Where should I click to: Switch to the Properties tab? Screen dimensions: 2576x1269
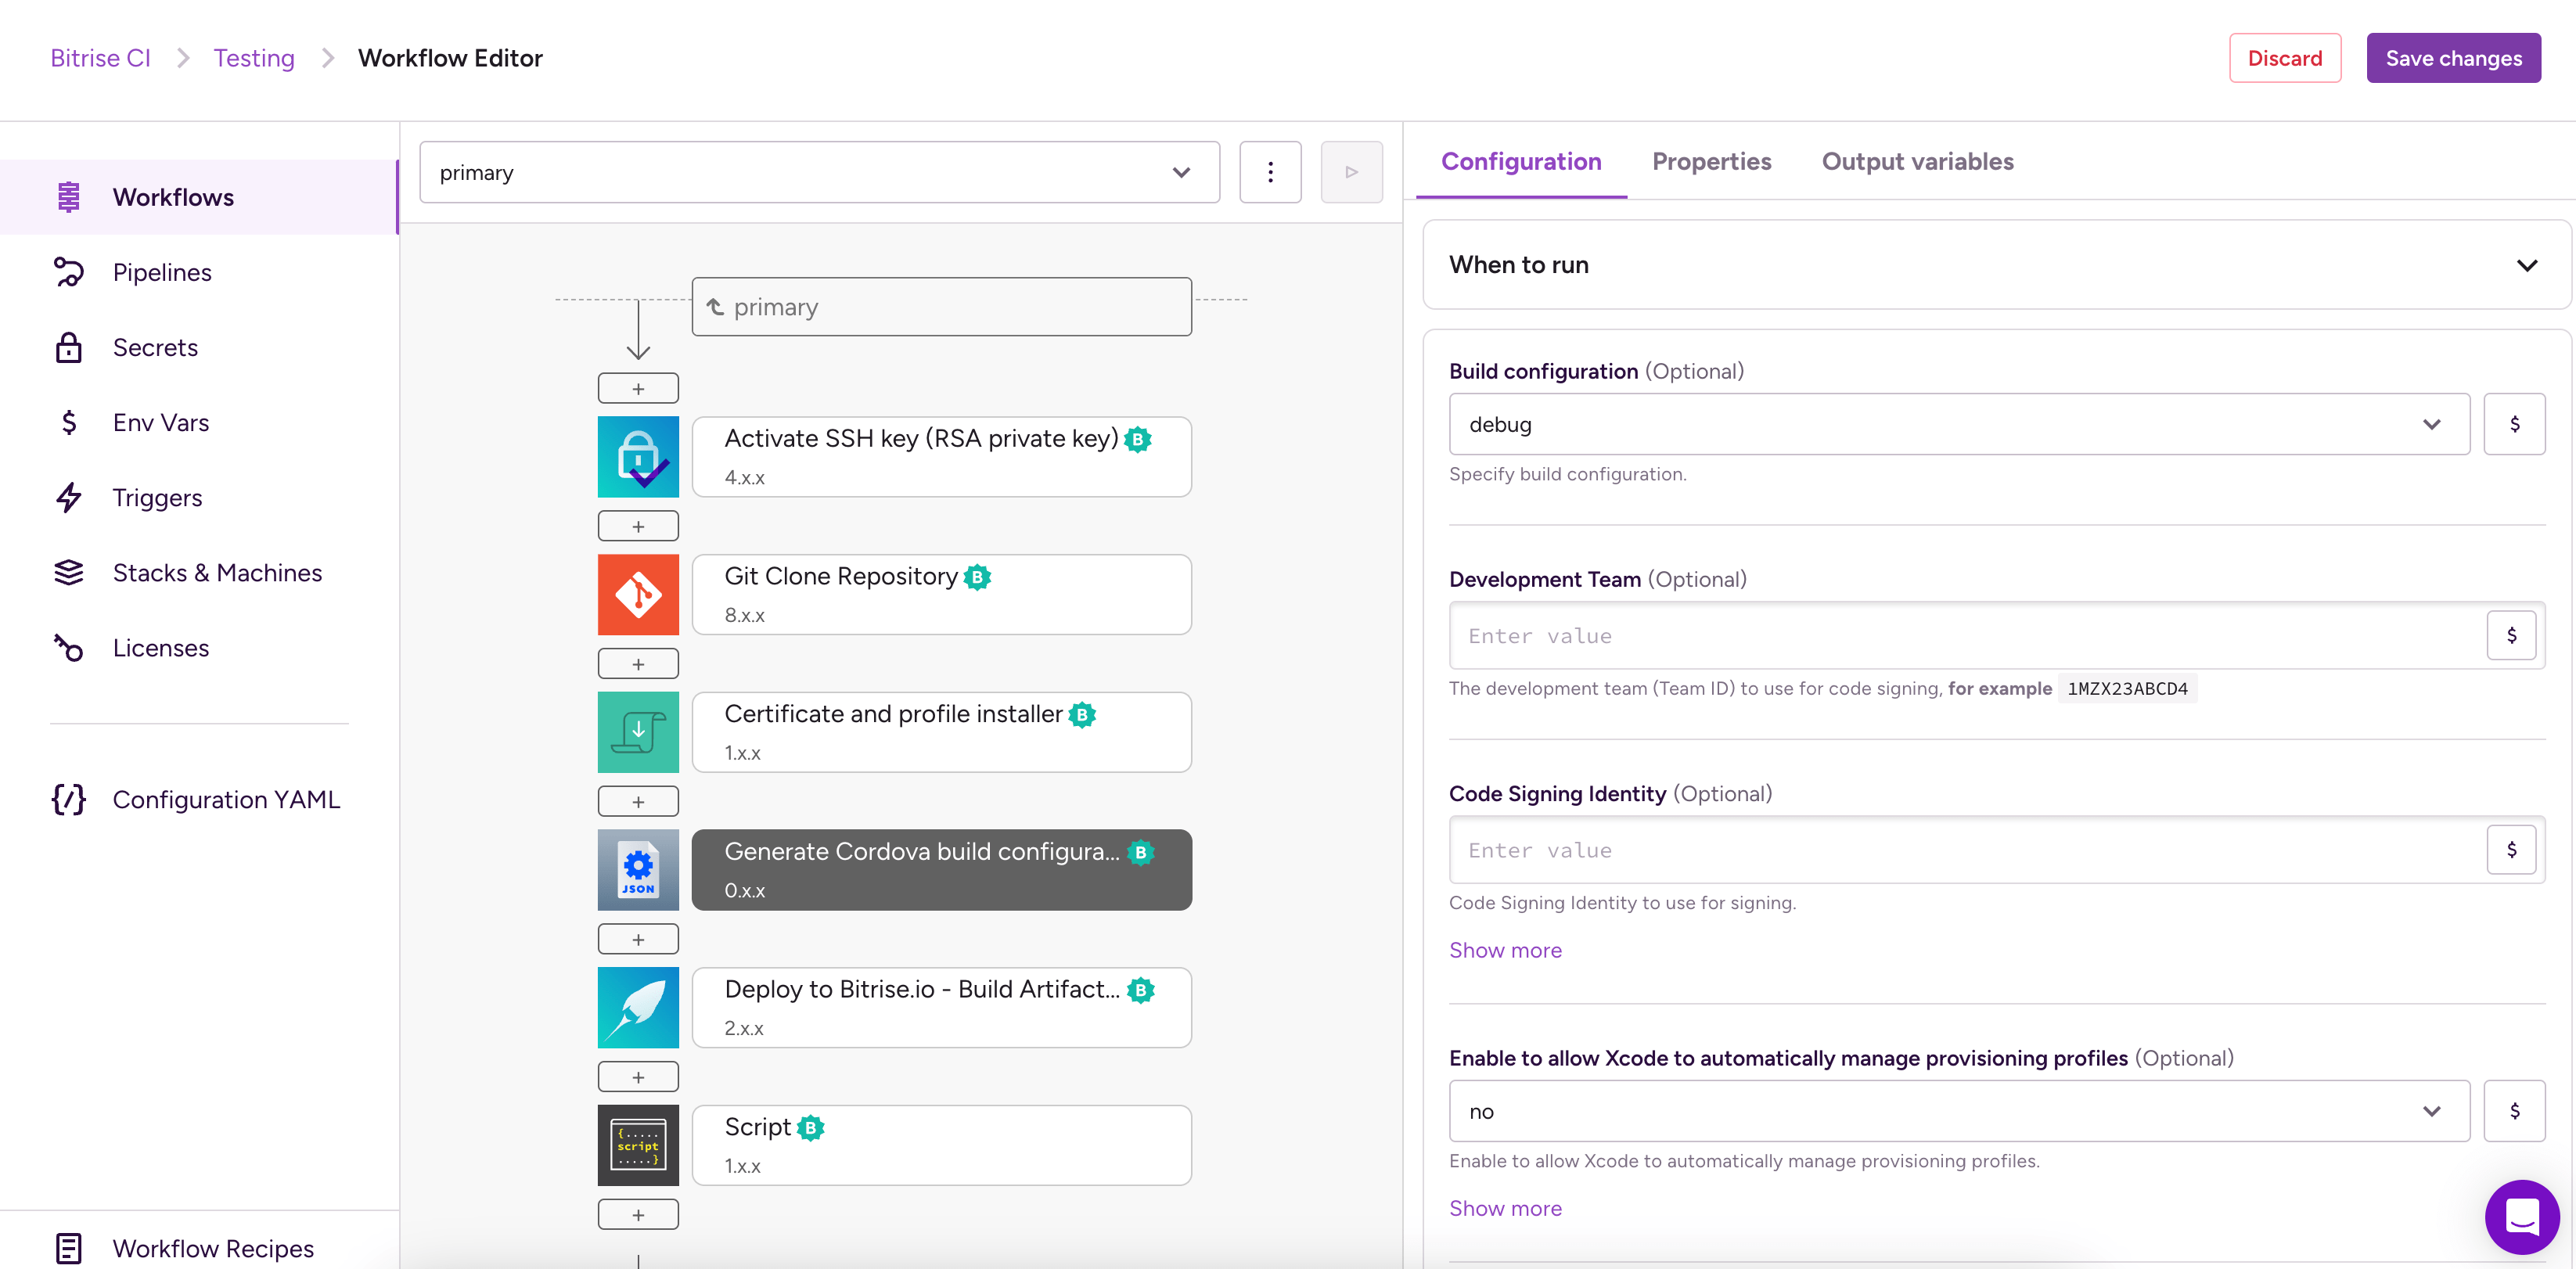(x=1711, y=161)
